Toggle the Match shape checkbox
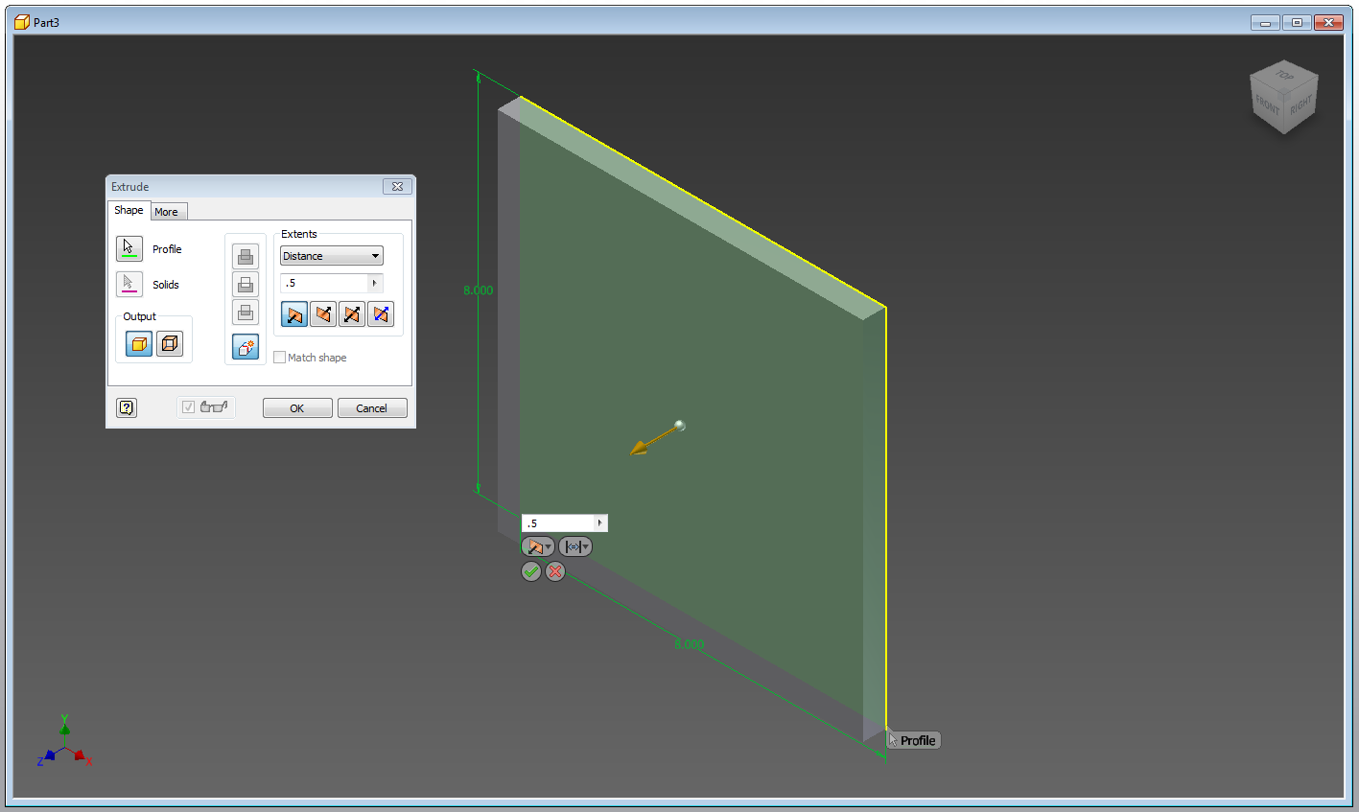This screenshot has height=812, width=1359. (279, 357)
